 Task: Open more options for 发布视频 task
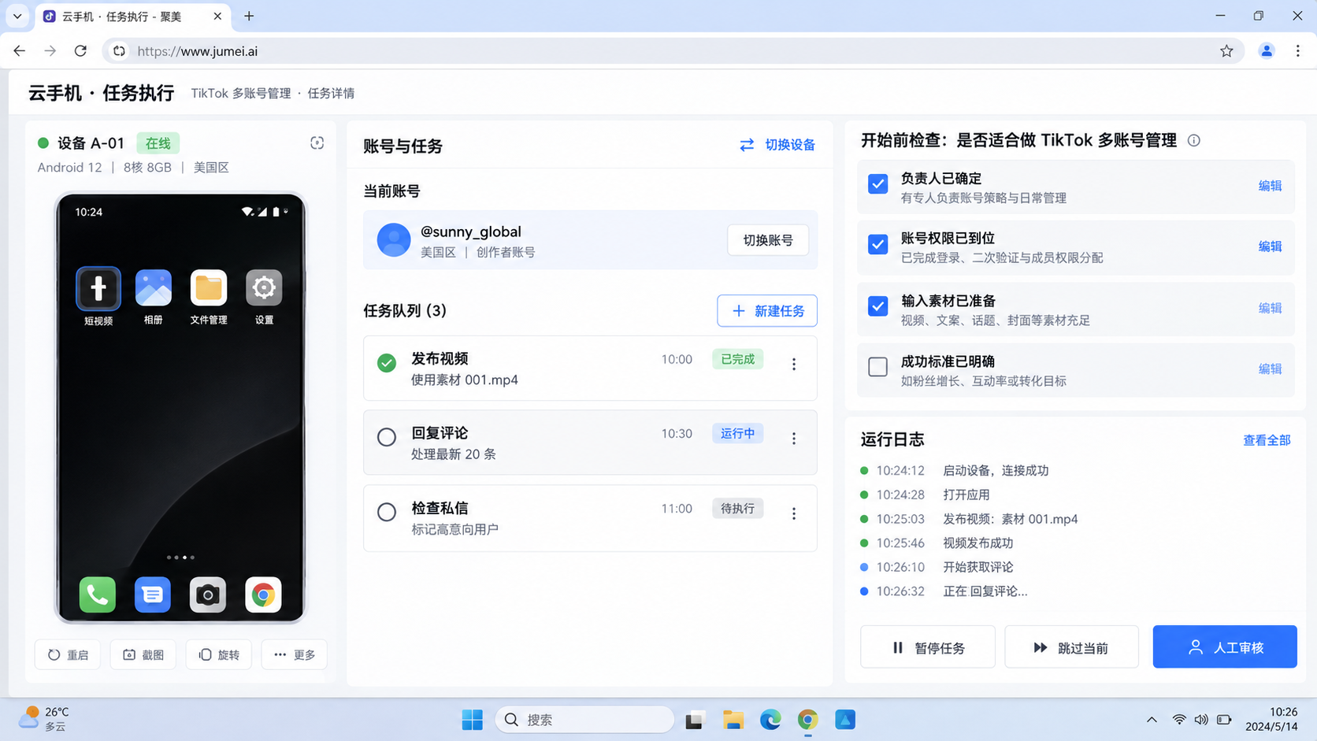tap(794, 363)
